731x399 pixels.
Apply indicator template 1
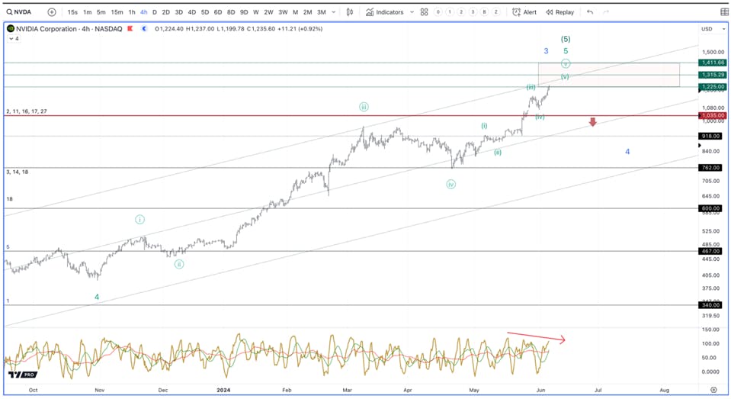click(x=450, y=12)
